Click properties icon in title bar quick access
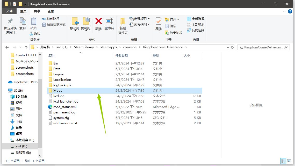The height and width of the screenshot is (166, 295). 15,4
